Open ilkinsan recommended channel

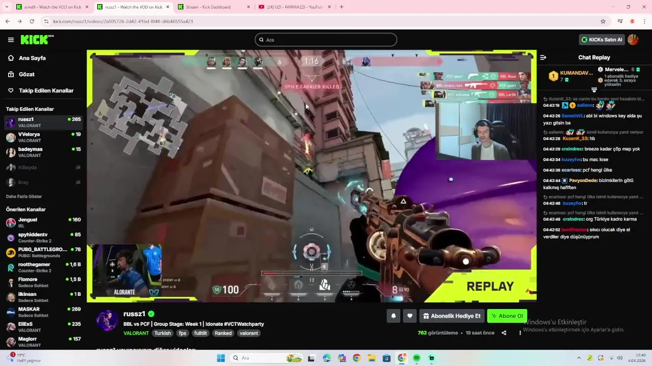click(x=43, y=297)
